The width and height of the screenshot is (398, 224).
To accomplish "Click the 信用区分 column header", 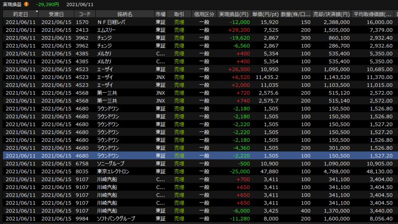I will [x=204, y=14].
